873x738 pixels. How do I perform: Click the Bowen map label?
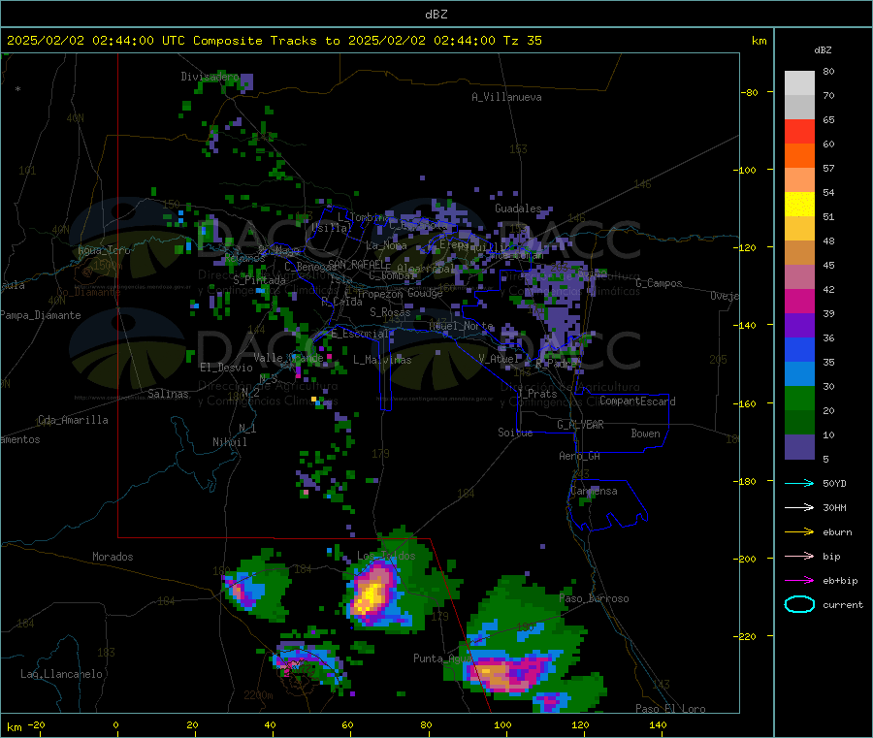tap(645, 433)
